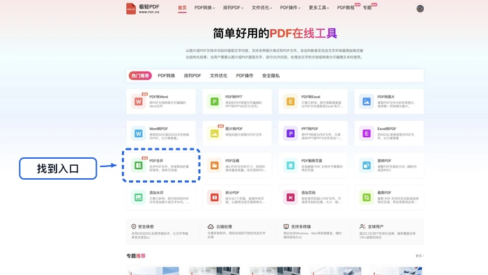Viewport: 488px width, 275px height.
Task: Click the 更多 link beside 专题推荐
Action: pyautogui.click(x=420, y=256)
